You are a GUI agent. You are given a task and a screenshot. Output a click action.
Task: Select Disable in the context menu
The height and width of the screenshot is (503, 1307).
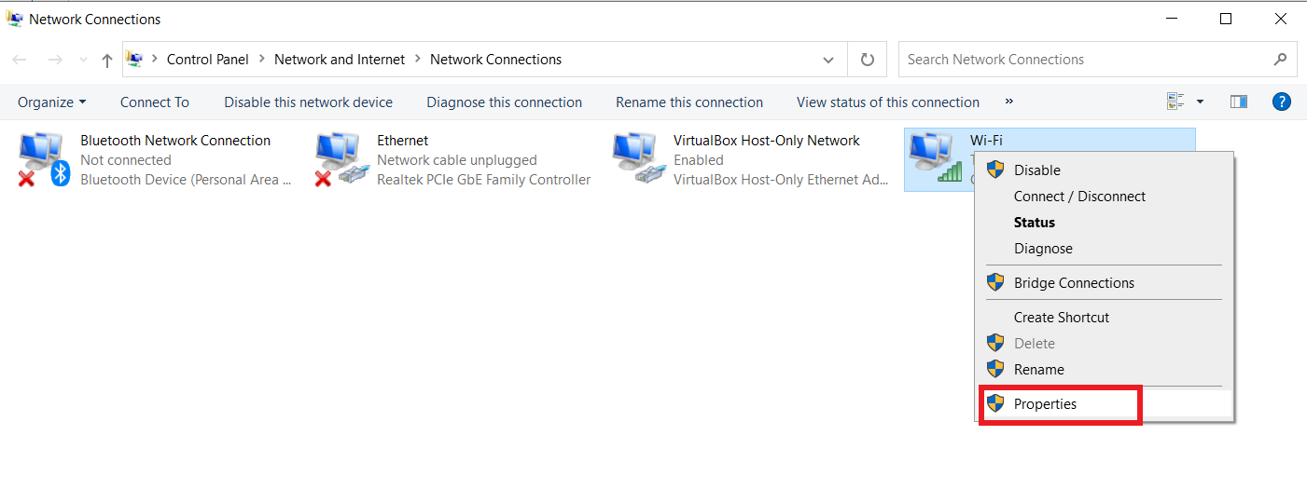click(x=1036, y=170)
